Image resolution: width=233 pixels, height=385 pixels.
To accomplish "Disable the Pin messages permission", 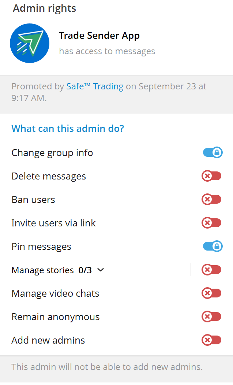I will tap(211, 246).
